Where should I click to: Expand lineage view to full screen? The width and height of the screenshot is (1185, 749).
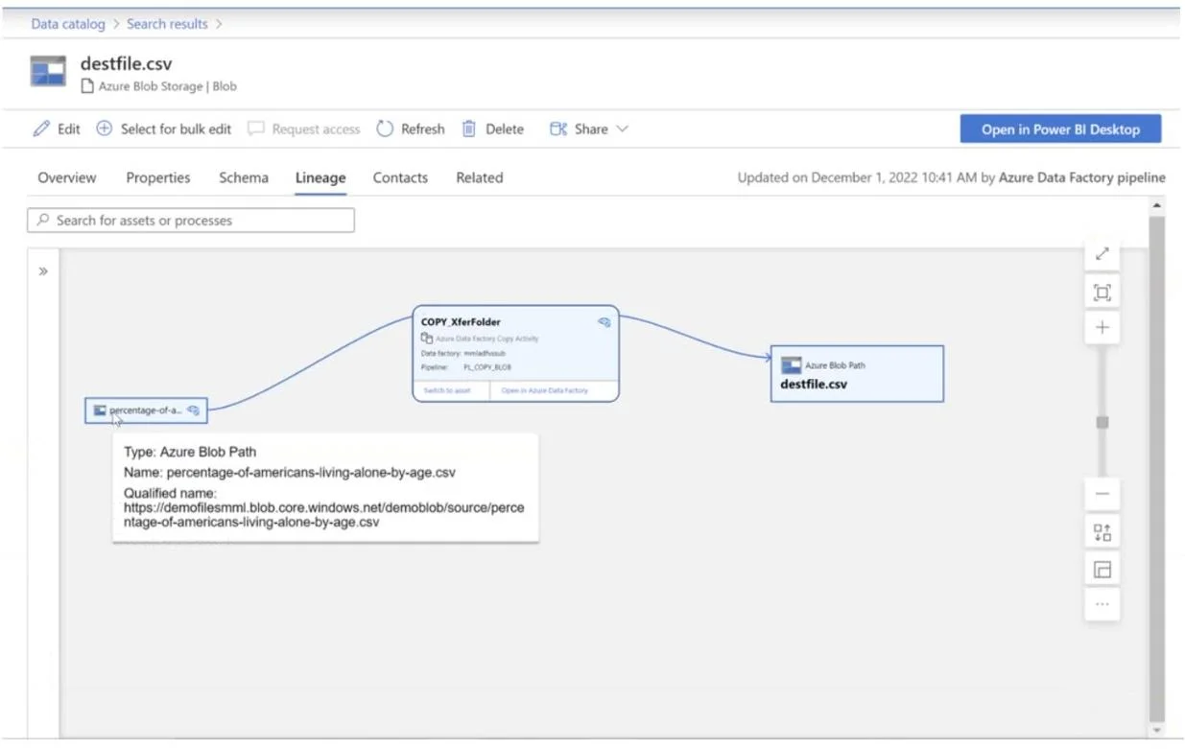pos(1102,254)
